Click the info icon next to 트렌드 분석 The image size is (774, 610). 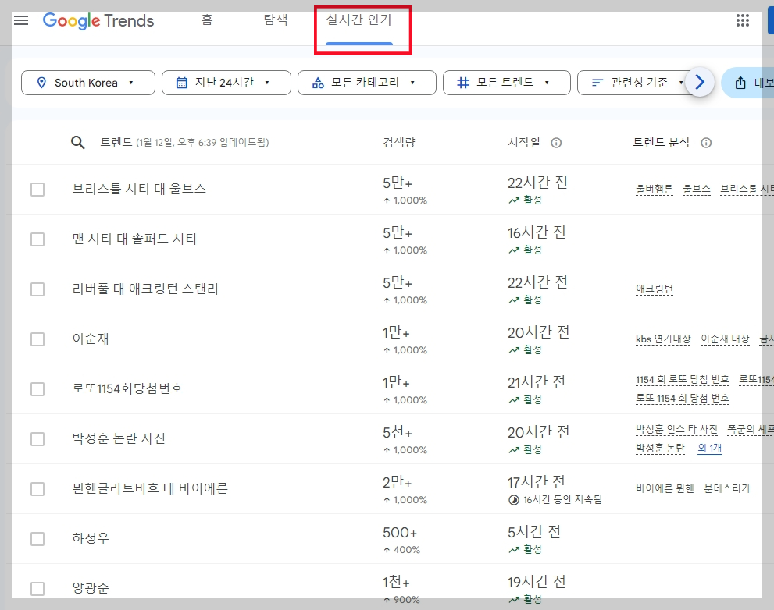tap(706, 143)
